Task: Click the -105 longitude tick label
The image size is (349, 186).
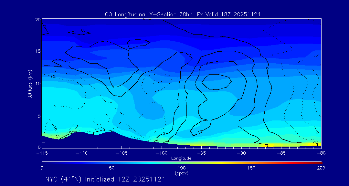Action: tap(122, 153)
